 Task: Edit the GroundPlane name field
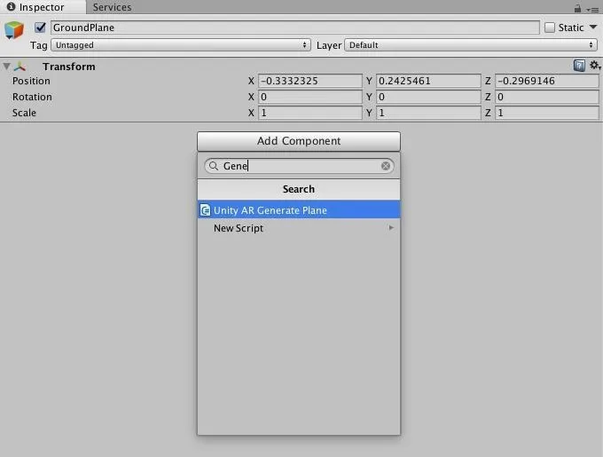295,28
